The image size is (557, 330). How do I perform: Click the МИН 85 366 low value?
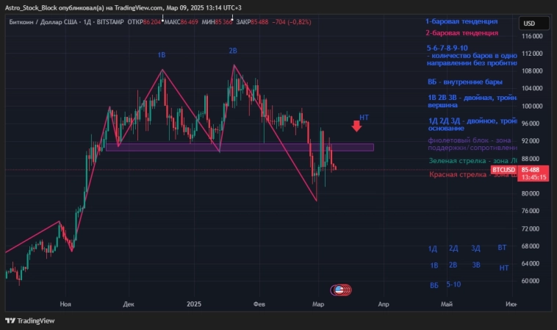click(217, 22)
